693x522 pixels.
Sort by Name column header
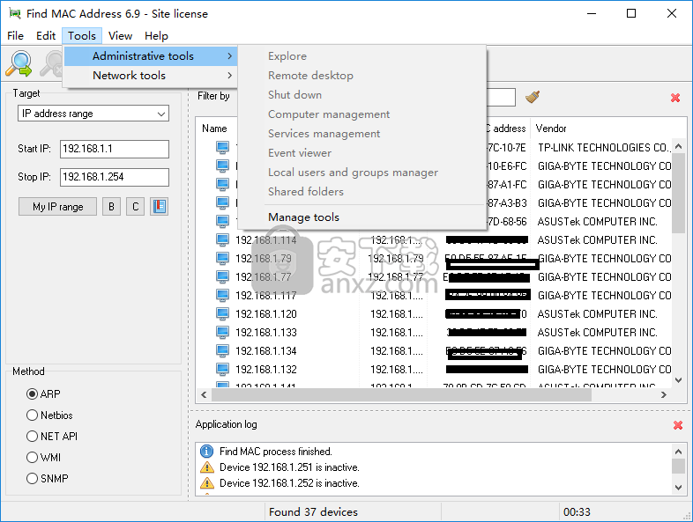tap(214, 129)
